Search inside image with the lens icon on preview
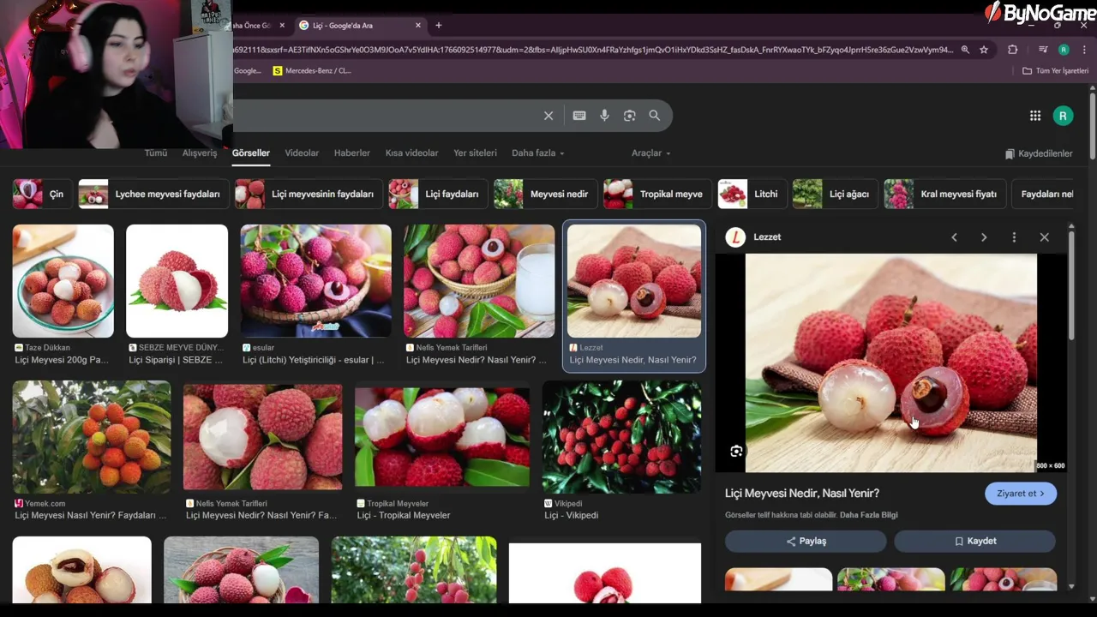Image resolution: width=1097 pixels, height=617 pixels. tap(736, 452)
